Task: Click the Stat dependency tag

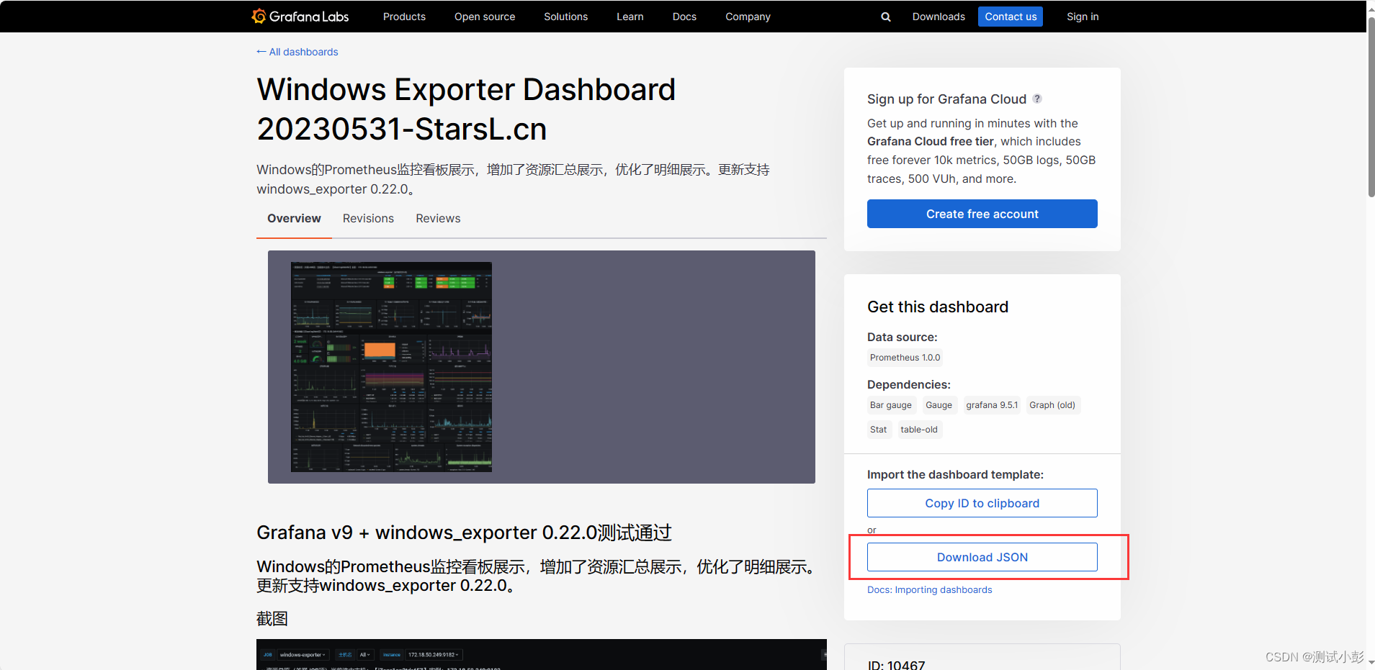Action: (x=879, y=430)
